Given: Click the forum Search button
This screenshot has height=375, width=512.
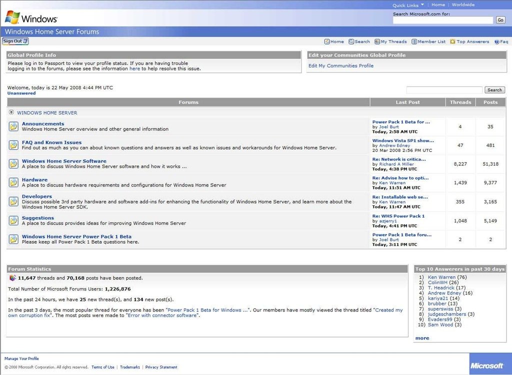Looking at the screenshot, I should [x=494, y=90].
